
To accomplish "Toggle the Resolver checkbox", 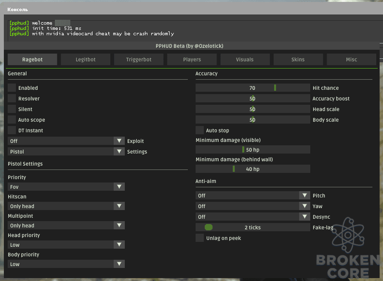I will [12, 98].
